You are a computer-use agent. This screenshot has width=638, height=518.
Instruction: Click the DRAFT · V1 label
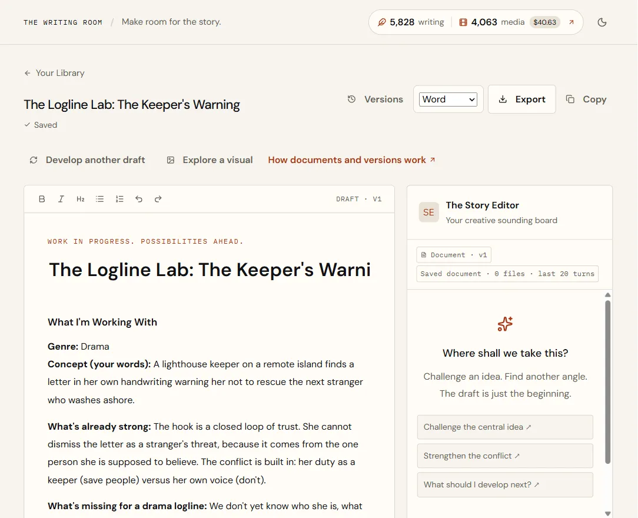point(359,199)
